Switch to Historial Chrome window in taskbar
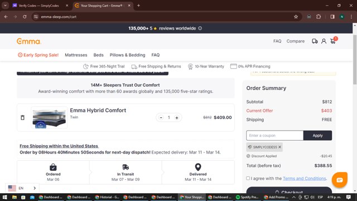357x201 pixels. click(107, 197)
